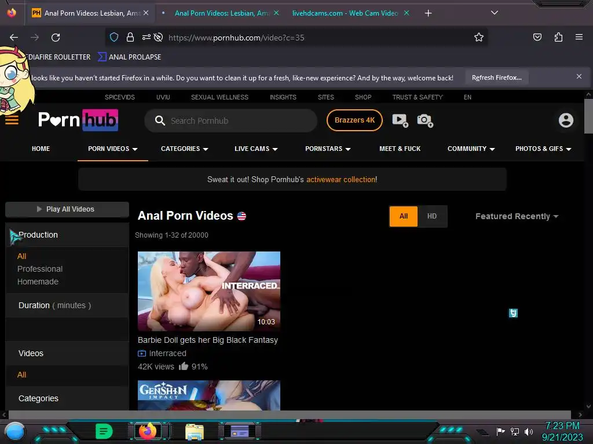The width and height of the screenshot is (593, 444).
Task: Go to the HOME nav item
Action: coord(41,149)
